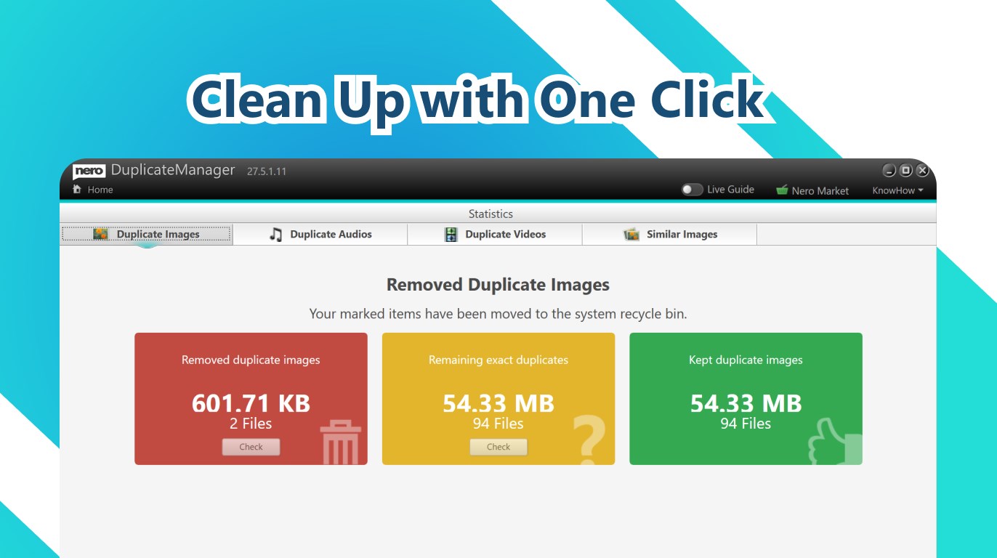Screen dimensions: 997x558
Task: Open the Similar Images tab
Action: 669,234
